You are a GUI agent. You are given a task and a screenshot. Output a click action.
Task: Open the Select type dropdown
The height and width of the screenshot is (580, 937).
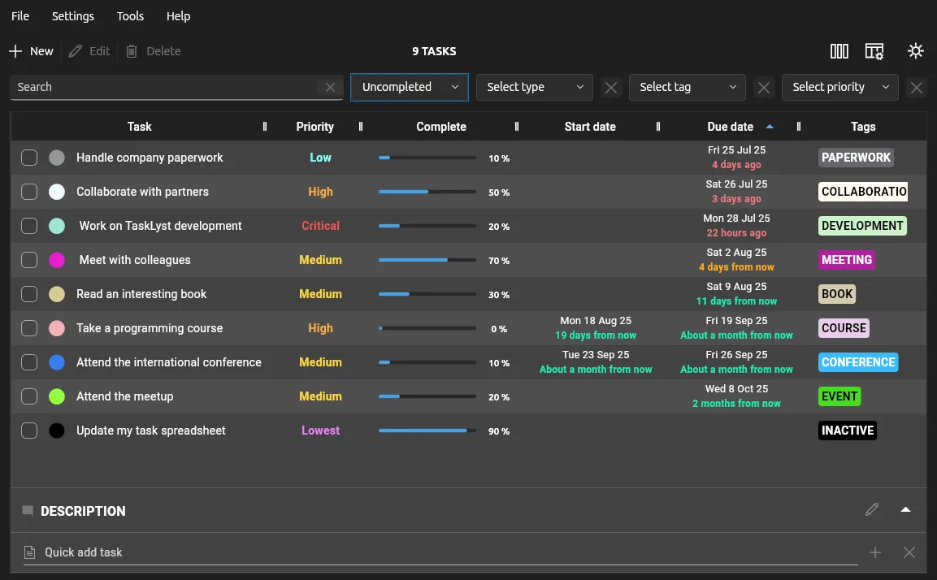coord(535,88)
